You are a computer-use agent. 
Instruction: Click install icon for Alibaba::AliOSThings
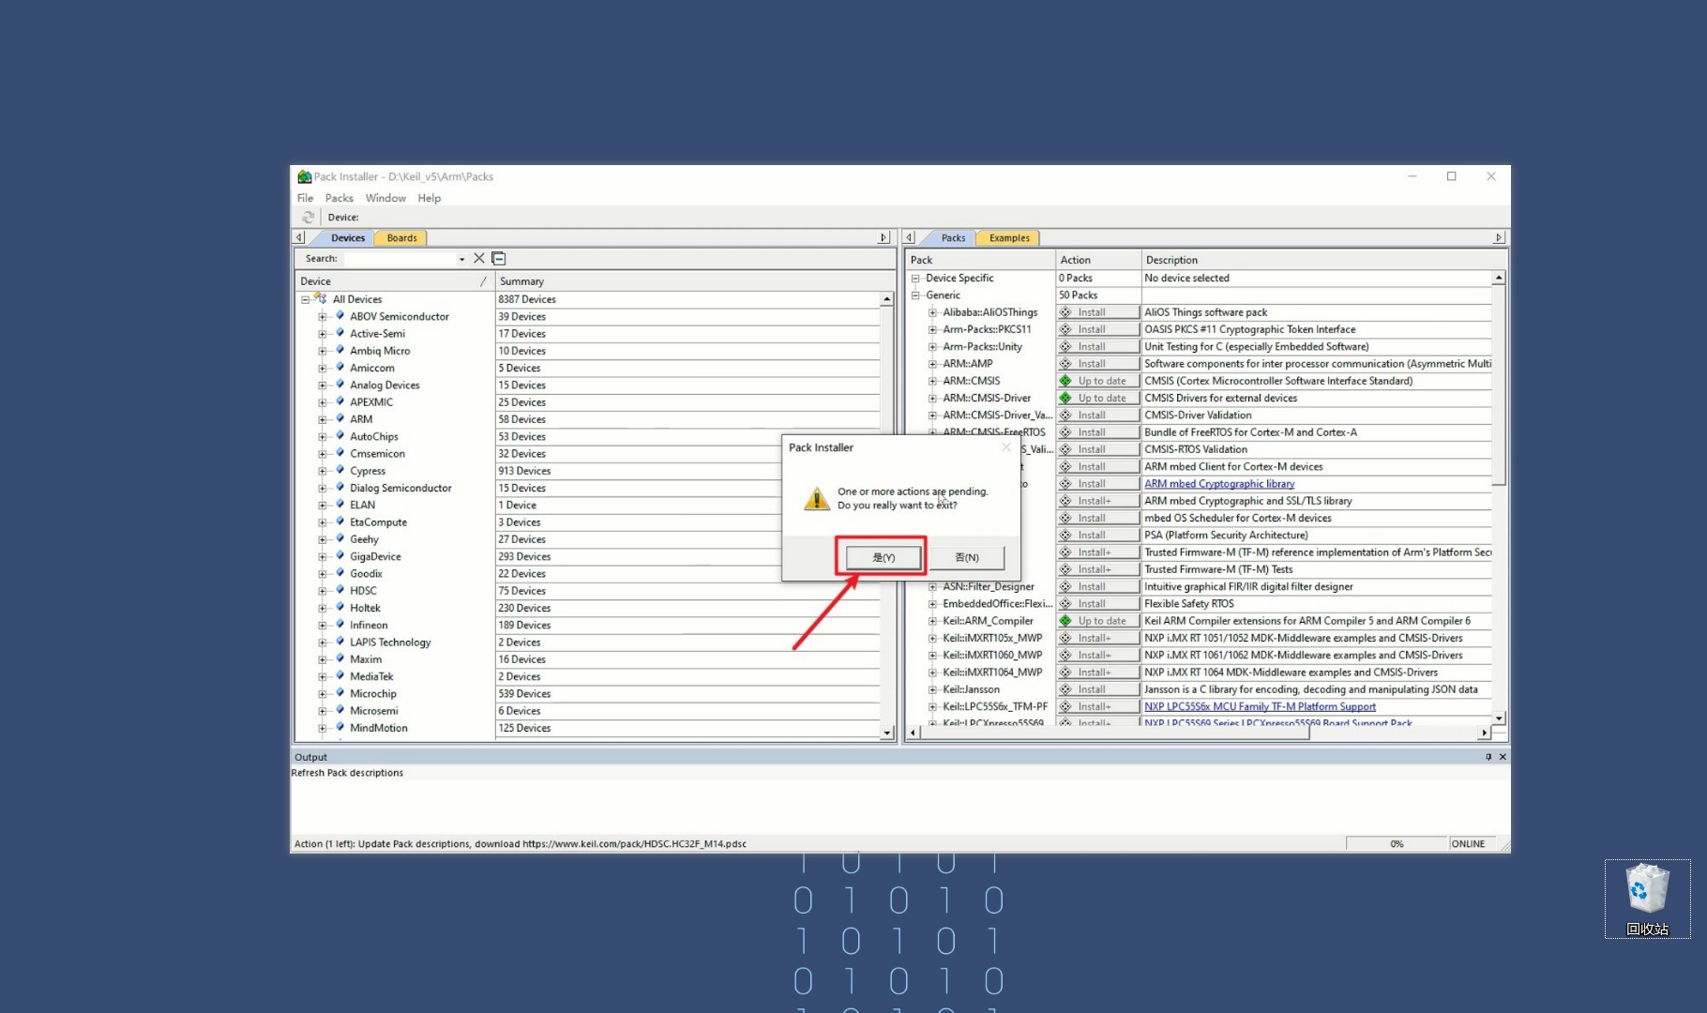tap(1065, 312)
